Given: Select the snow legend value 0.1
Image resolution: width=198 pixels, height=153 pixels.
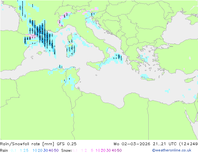Looking at the screenshot, I should (x=75, y=151).
